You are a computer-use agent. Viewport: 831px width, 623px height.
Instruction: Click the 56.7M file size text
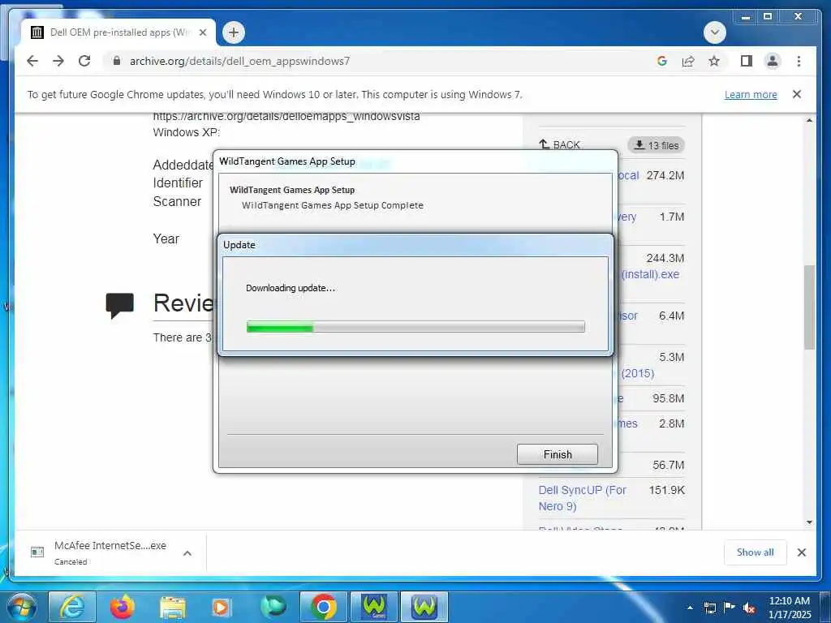(x=669, y=465)
